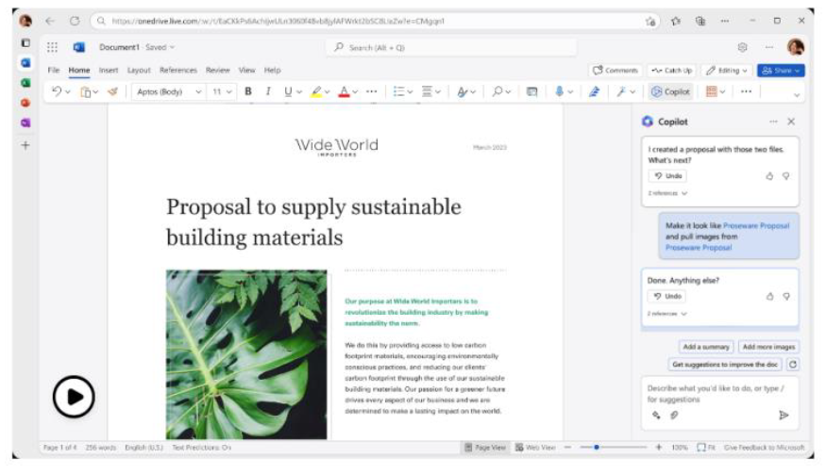Click Undo under the proposal created message

668,175
